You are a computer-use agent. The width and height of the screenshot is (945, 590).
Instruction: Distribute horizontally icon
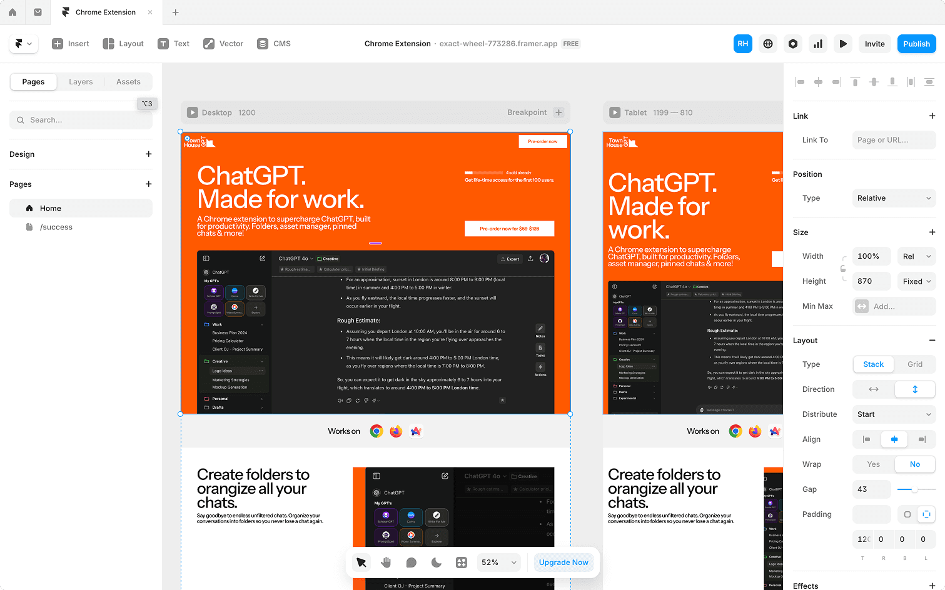[911, 82]
